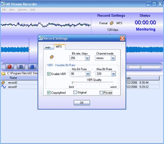Expand the Max Bit Rate dropdown
The width and height of the screenshot is (164, 144).
(x=113, y=74)
